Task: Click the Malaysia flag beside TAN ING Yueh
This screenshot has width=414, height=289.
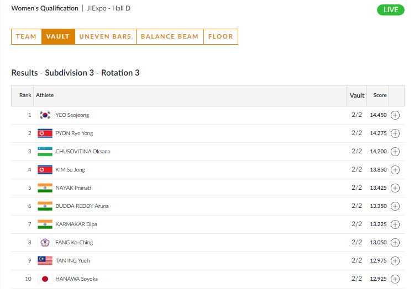Action: (x=45, y=261)
